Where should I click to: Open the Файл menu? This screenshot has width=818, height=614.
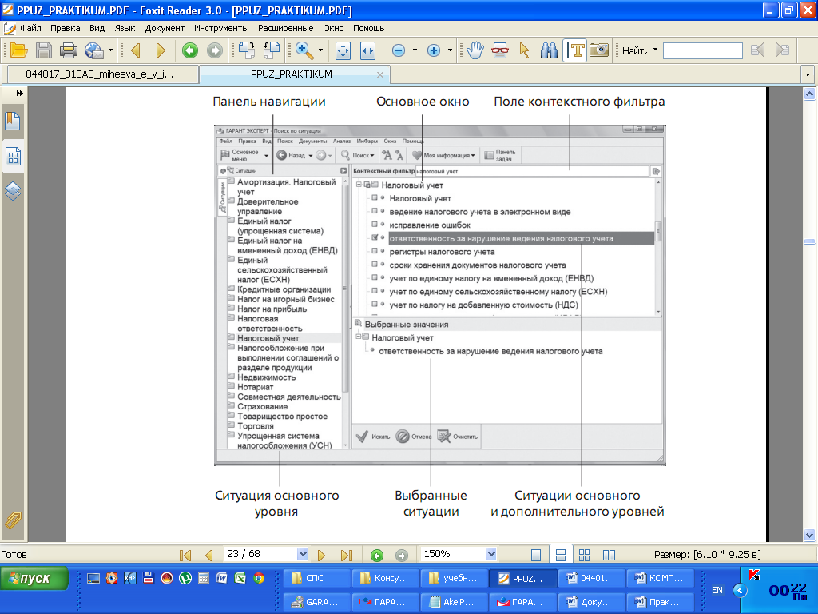(x=31, y=28)
